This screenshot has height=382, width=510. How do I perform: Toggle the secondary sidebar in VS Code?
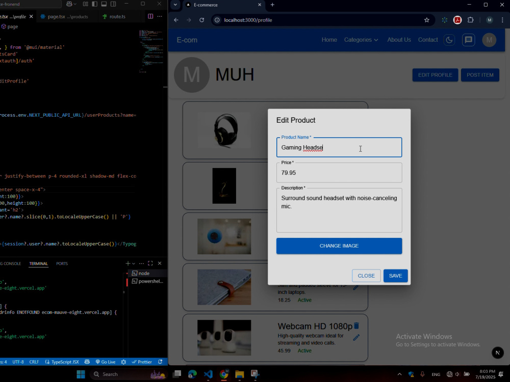[113, 4]
